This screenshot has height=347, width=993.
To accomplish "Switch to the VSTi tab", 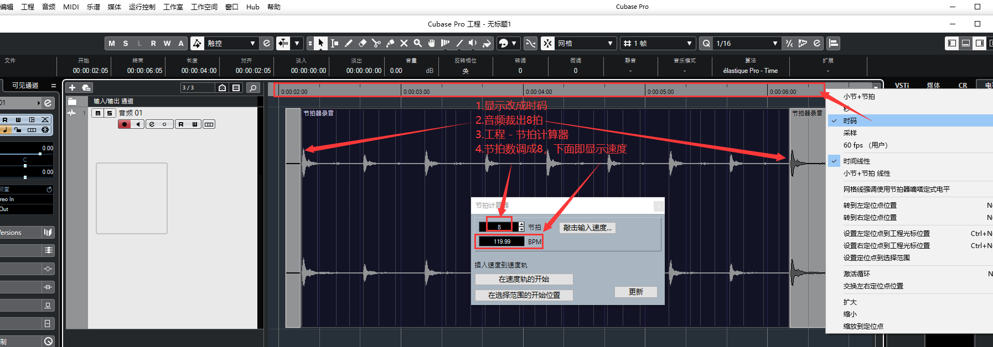I will click(x=902, y=85).
